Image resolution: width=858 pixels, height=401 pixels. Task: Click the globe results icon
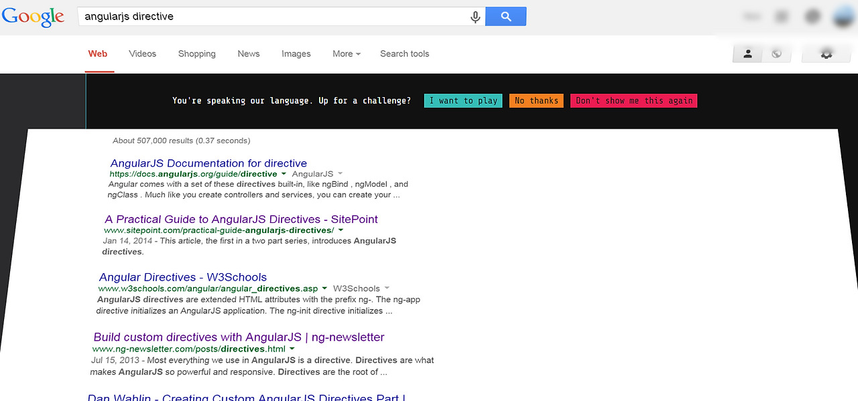(x=776, y=54)
